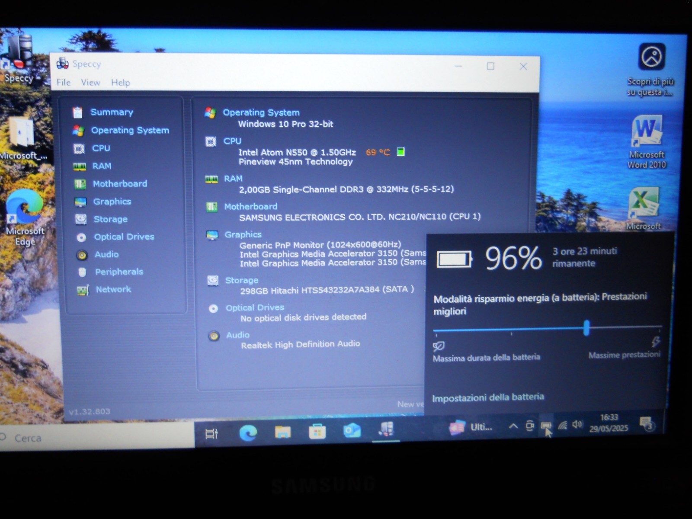The image size is (692, 519).
Task: Click the Optical Drives heading in summary
Action: pyautogui.click(x=255, y=308)
